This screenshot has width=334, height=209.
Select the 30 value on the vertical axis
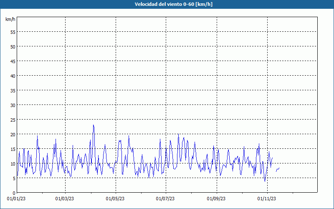[x=13, y=105]
